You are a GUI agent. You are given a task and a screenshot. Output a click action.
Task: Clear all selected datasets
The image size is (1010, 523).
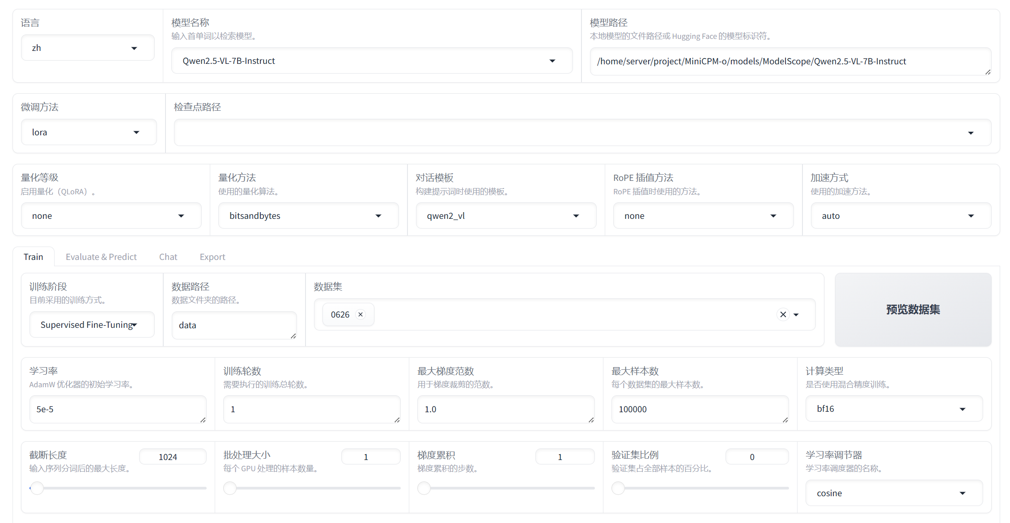tap(783, 314)
